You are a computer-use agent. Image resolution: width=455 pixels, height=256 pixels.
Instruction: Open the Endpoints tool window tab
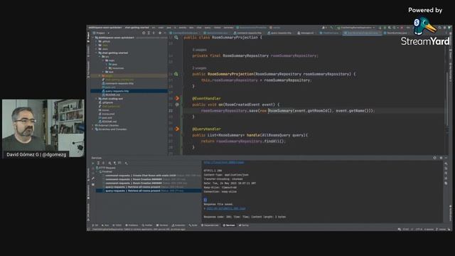click(x=178, y=225)
